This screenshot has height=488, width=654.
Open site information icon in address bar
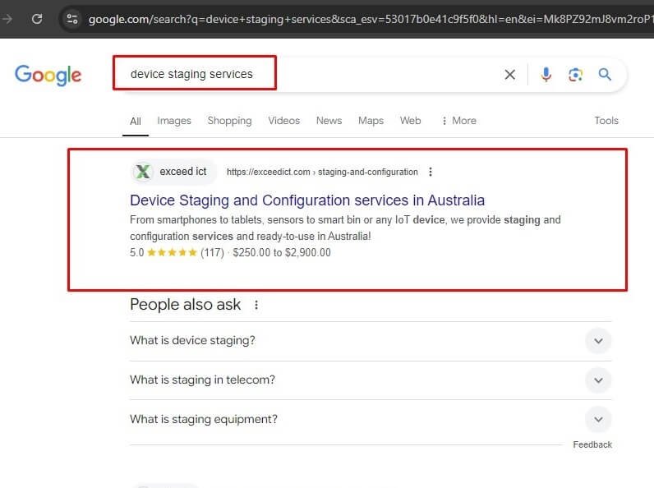coord(72,19)
